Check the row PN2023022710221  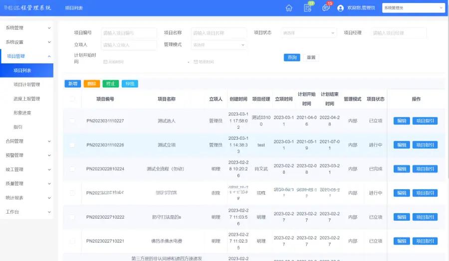[x=72, y=241]
